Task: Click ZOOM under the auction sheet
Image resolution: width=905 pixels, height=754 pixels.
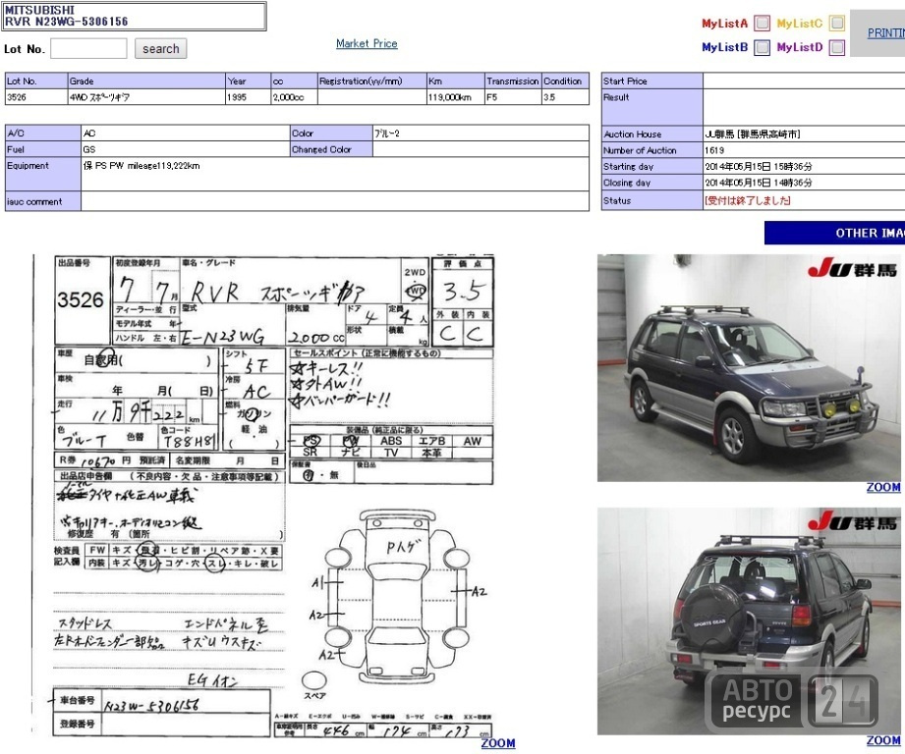Action: pyautogui.click(x=498, y=743)
